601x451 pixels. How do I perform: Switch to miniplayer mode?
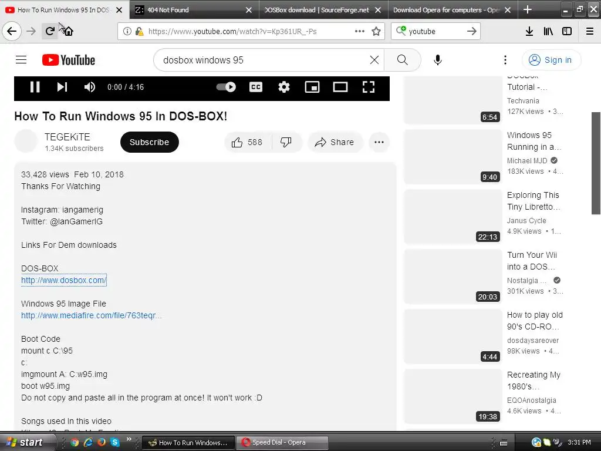pos(312,87)
